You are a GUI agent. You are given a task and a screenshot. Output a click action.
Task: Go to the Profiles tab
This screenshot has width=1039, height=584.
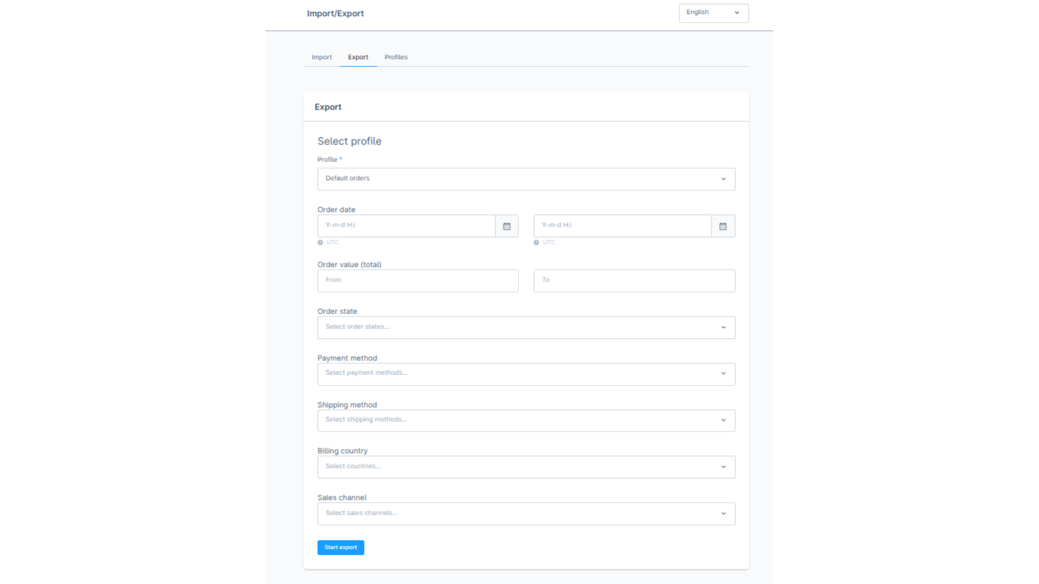click(x=396, y=57)
